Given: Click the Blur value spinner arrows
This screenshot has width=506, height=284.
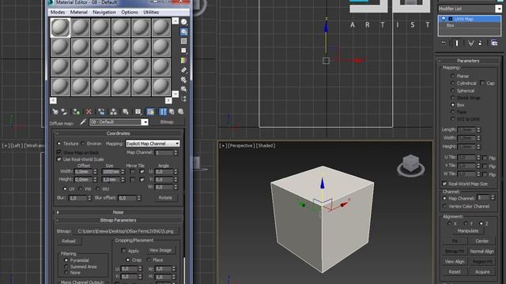Looking at the screenshot, I should pyautogui.click(x=89, y=198).
